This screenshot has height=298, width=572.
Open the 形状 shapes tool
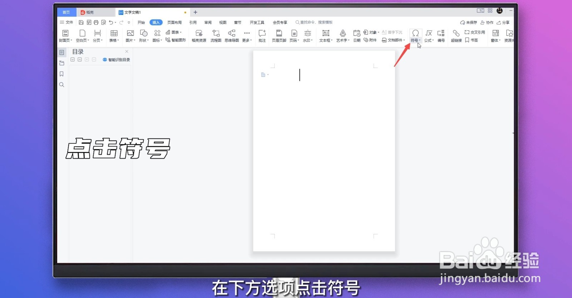[144, 36]
